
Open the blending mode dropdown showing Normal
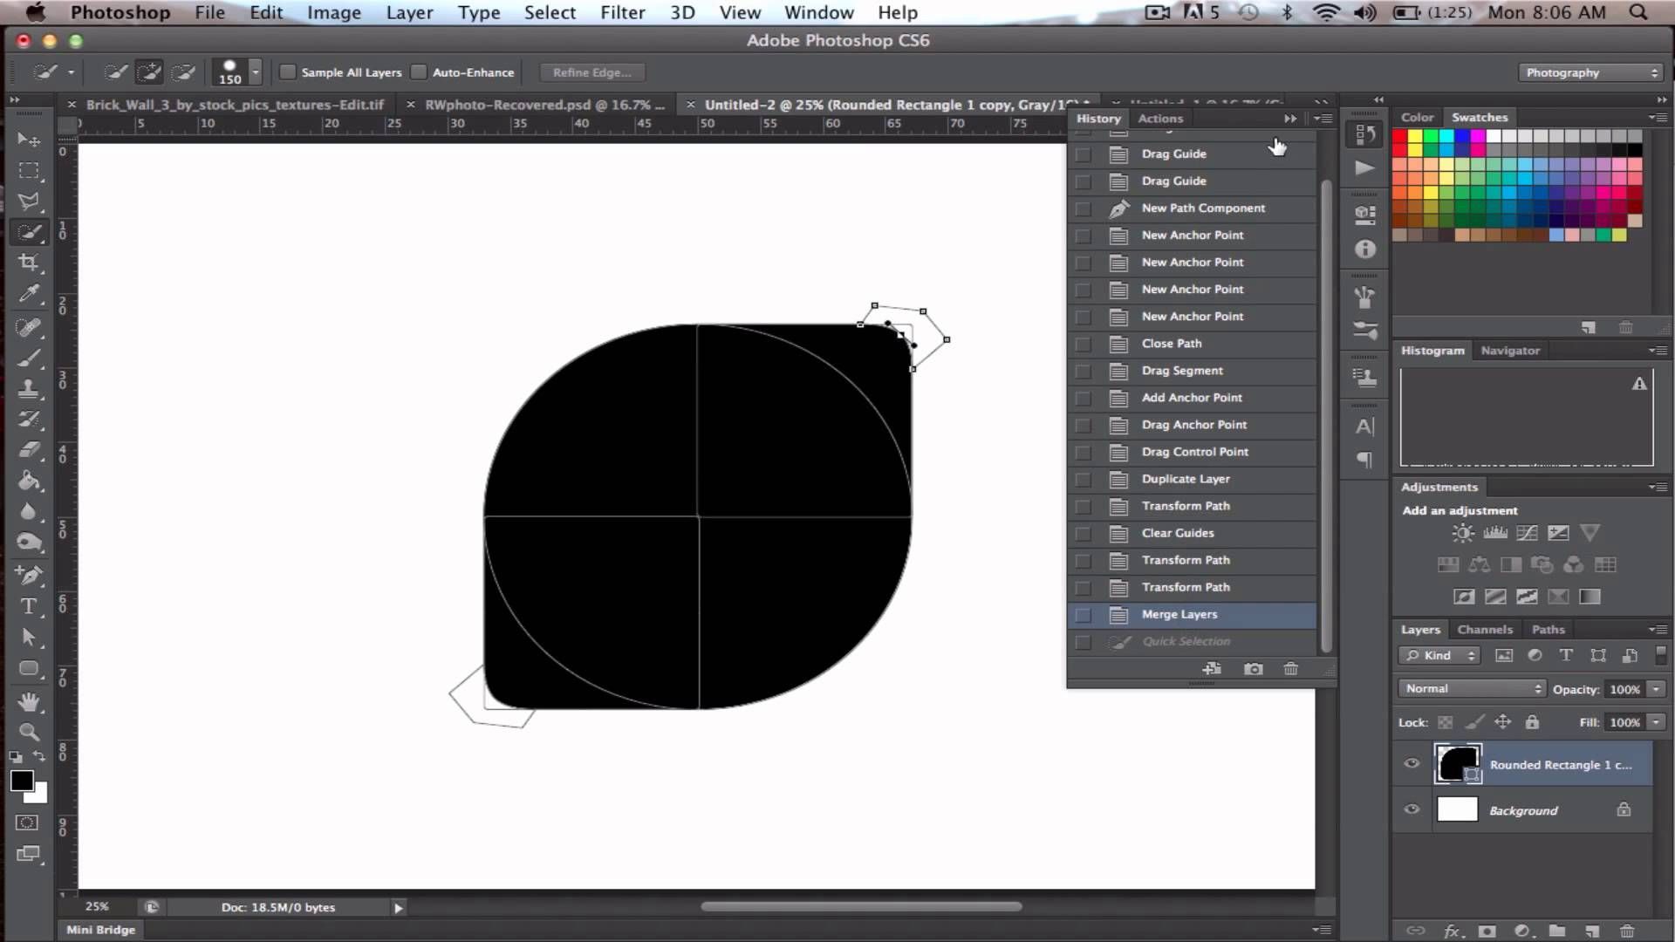1471,688
